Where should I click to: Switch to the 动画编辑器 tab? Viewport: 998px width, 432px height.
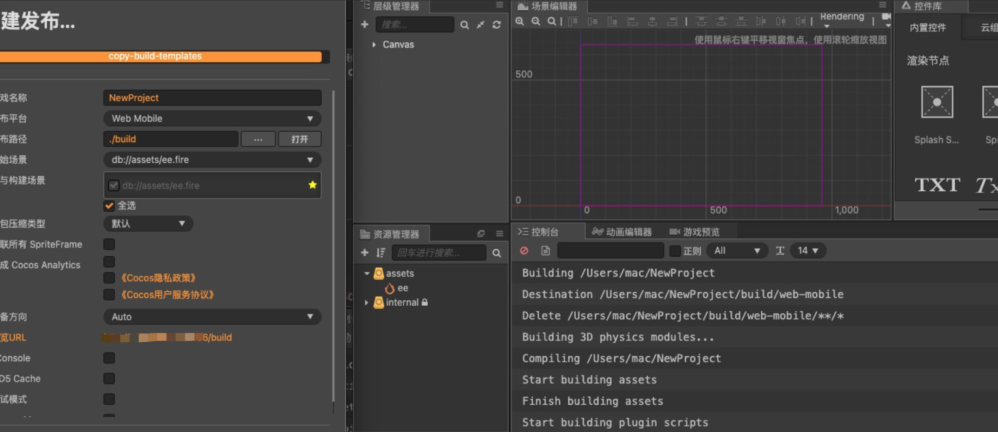point(622,232)
